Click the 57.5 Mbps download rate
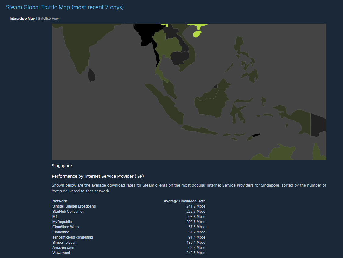Screen dimensions: 343x258 [197, 227]
